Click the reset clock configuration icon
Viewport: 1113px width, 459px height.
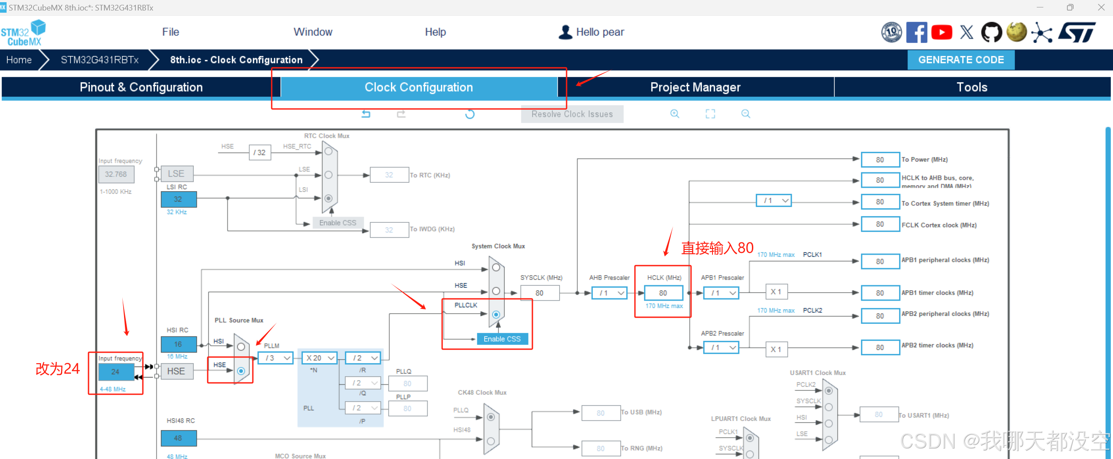pos(470,114)
